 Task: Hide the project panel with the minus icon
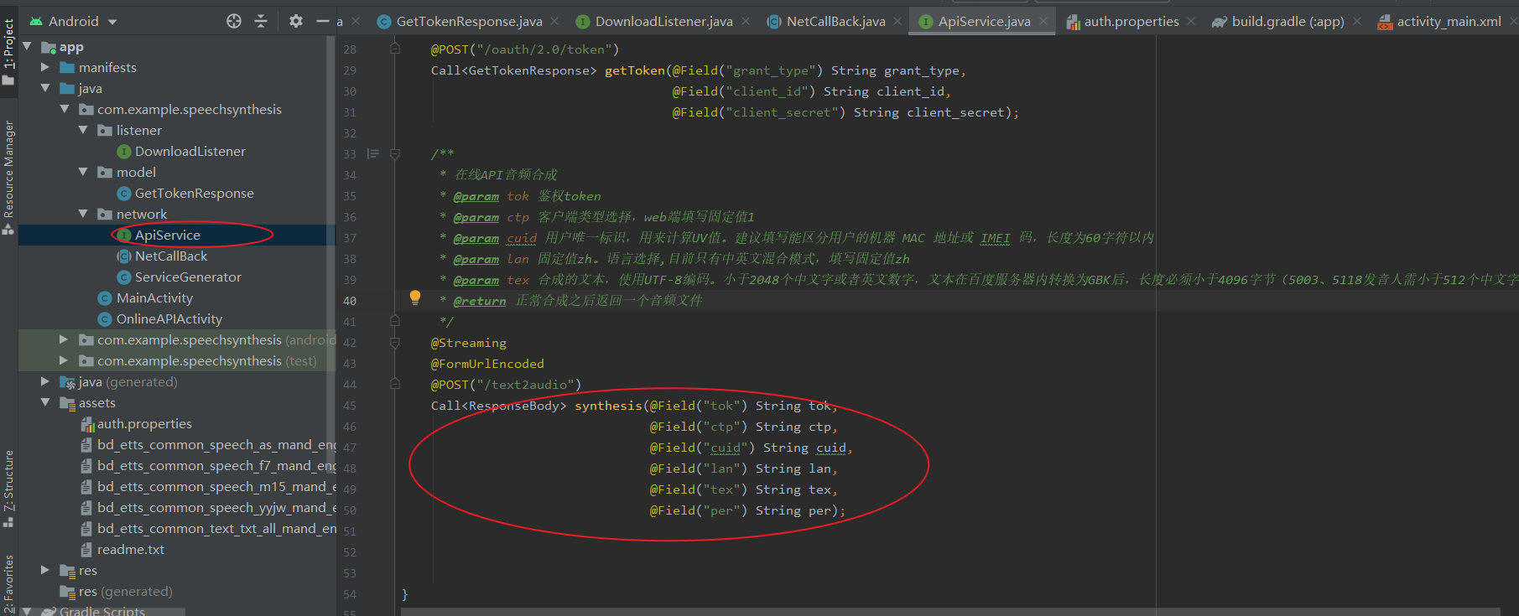coord(322,21)
